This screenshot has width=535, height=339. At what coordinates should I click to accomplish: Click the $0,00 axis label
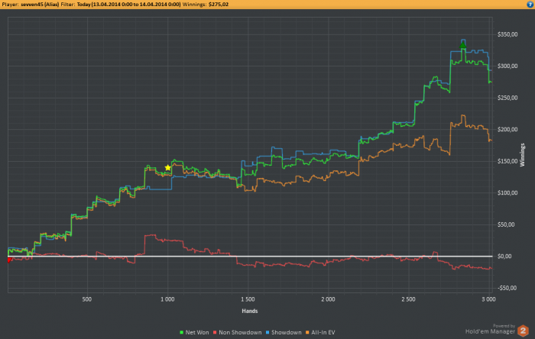[506, 257]
